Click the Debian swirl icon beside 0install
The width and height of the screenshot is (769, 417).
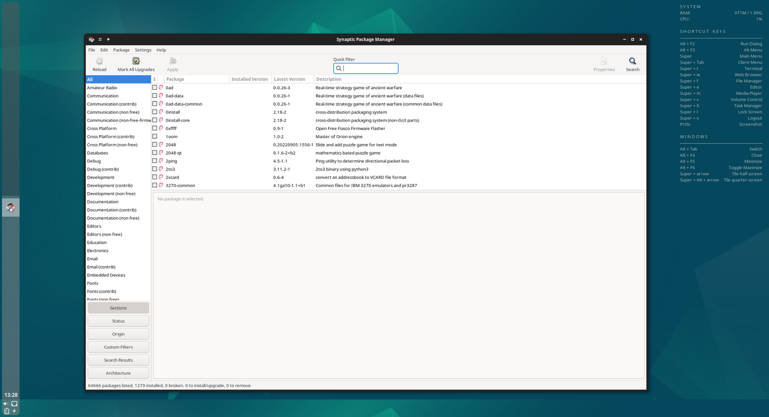pos(161,112)
